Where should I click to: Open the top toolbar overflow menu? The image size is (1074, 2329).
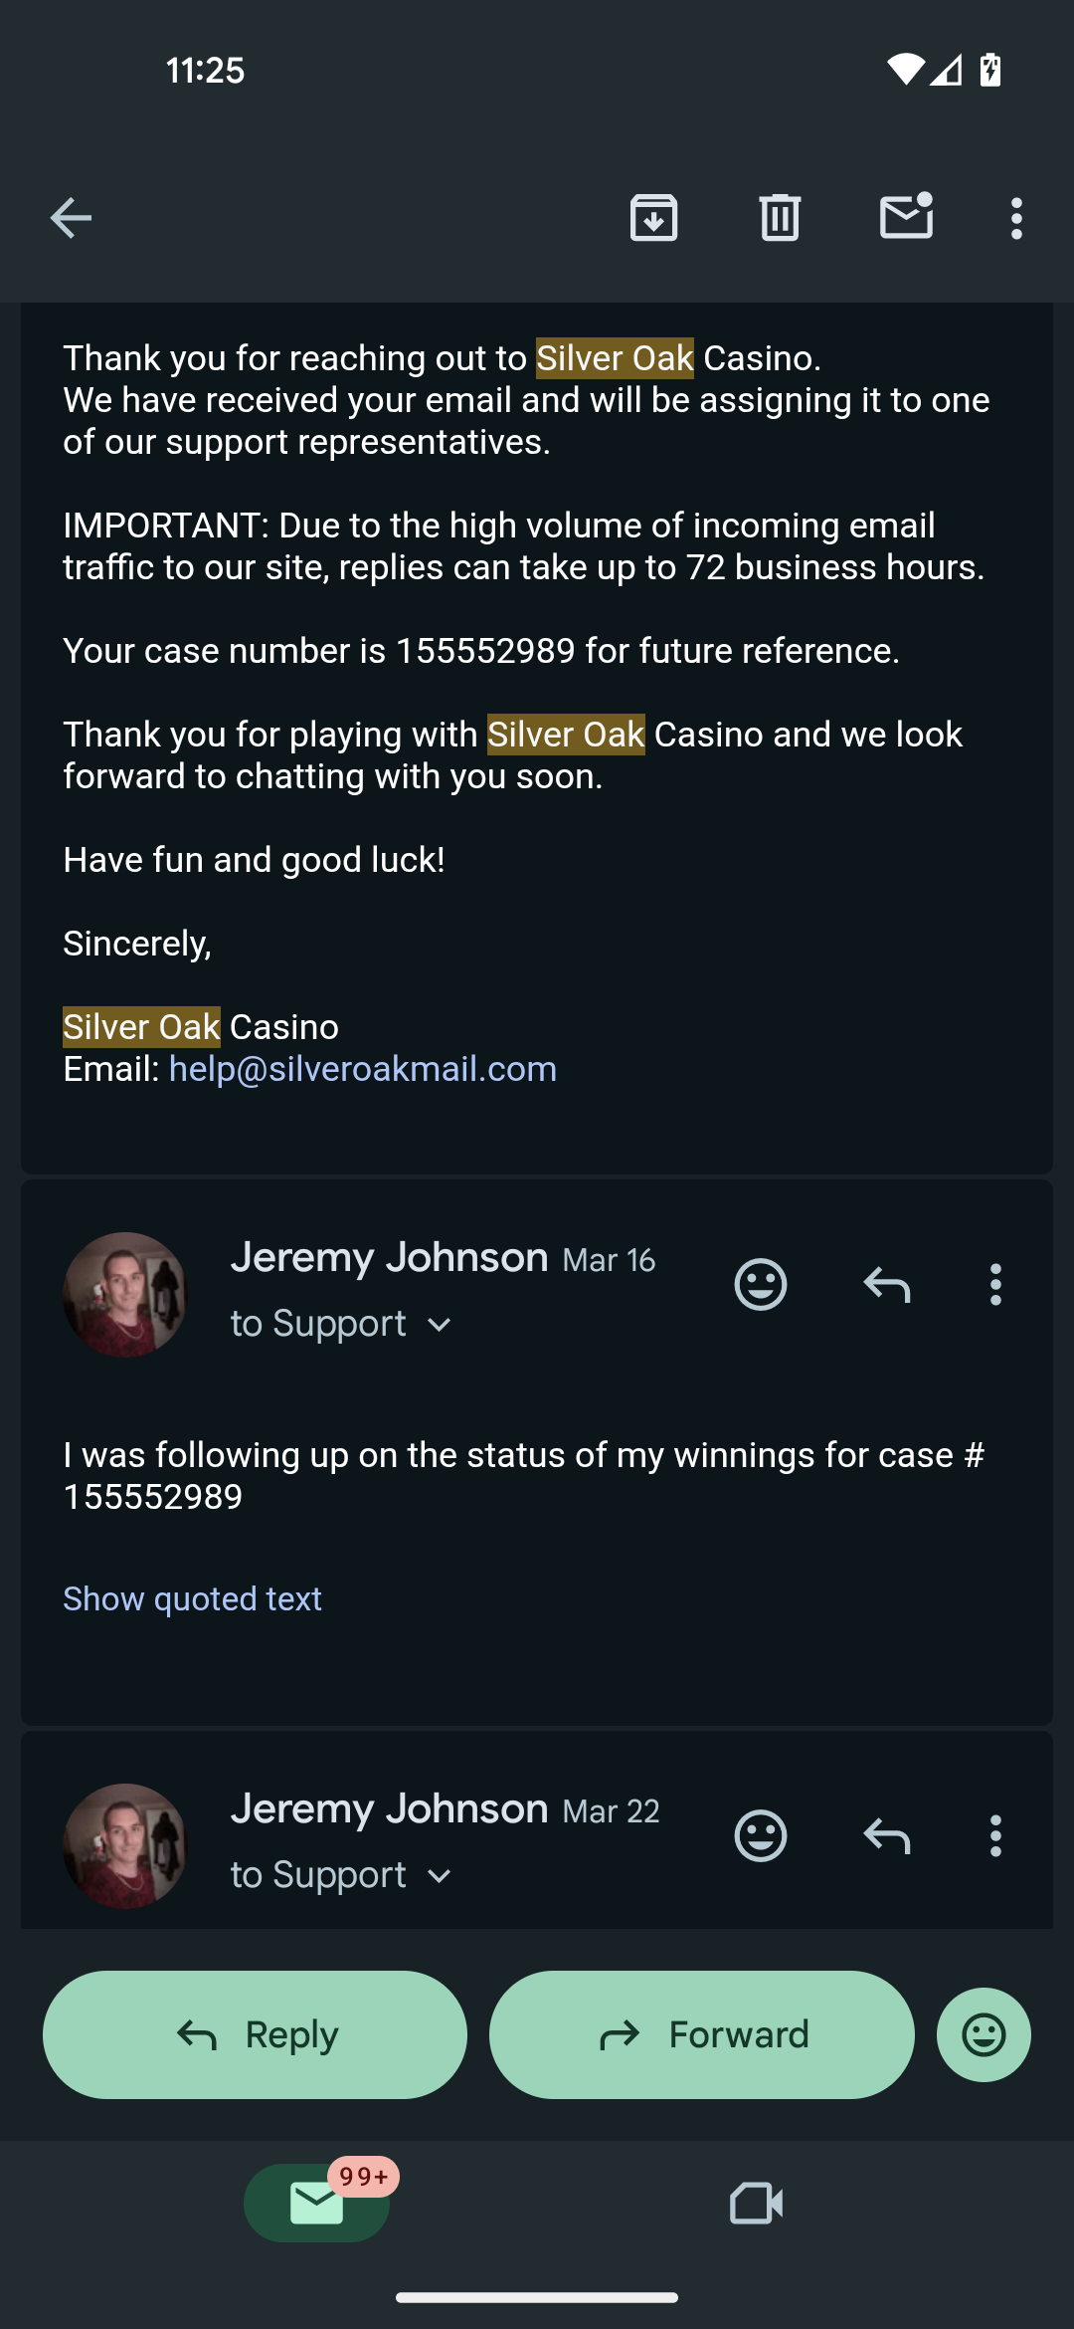click(1016, 218)
